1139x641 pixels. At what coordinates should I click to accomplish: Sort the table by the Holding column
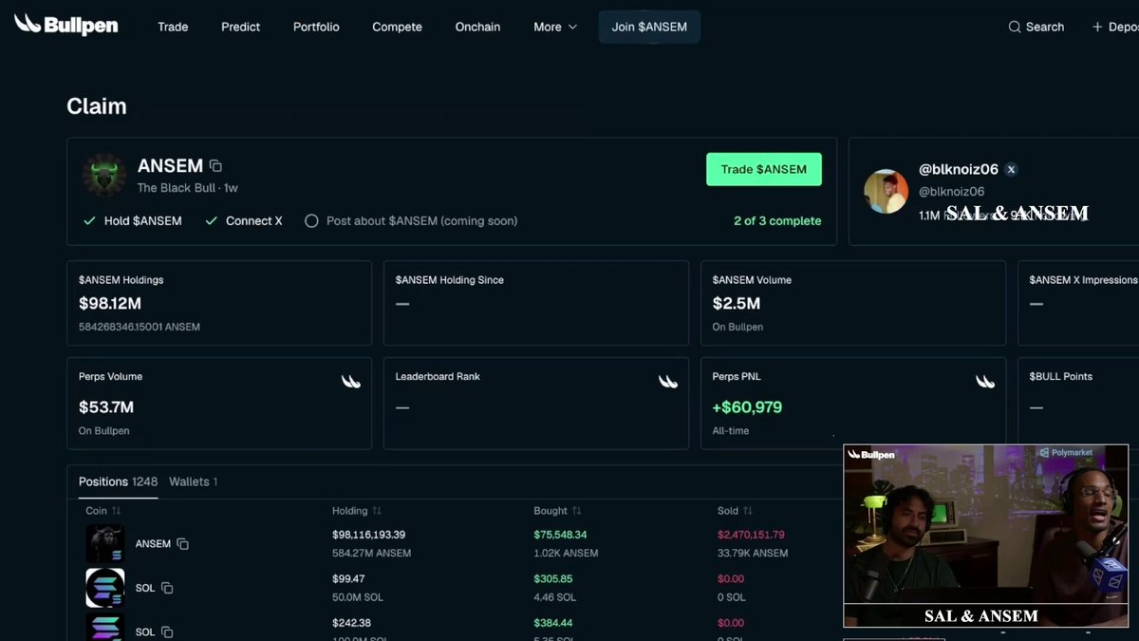click(357, 511)
